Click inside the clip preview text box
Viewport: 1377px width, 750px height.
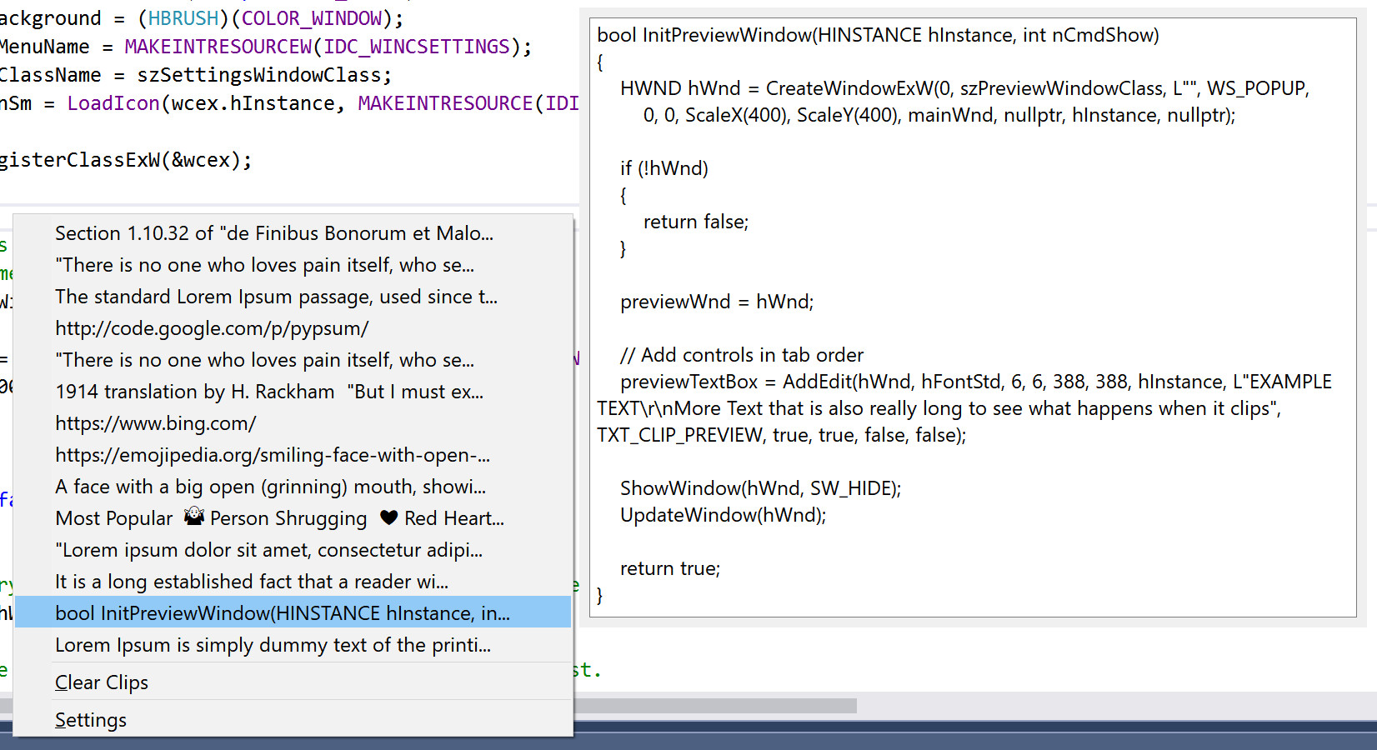click(x=972, y=317)
